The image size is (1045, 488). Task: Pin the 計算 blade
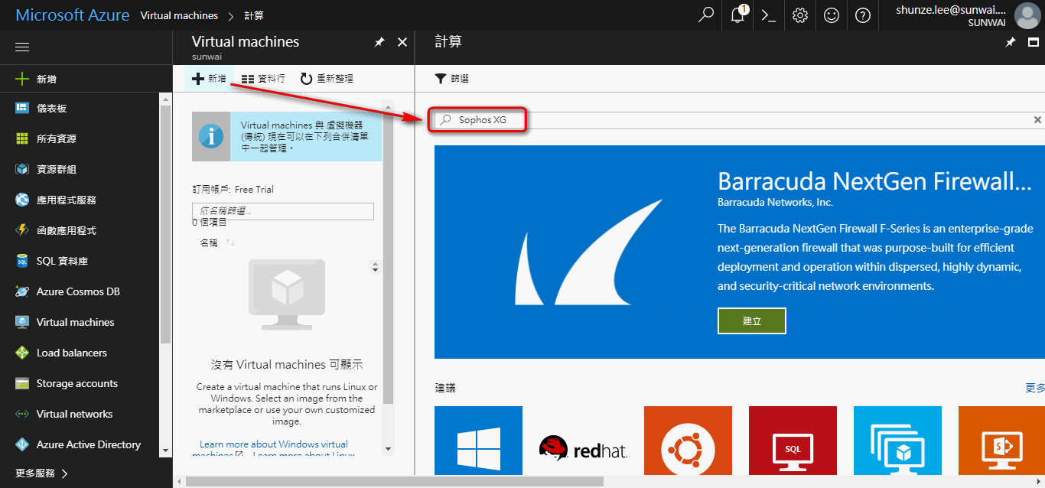coord(1011,43)
